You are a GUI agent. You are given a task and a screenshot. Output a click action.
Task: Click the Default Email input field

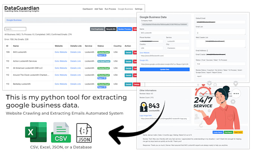coord(220,22)
